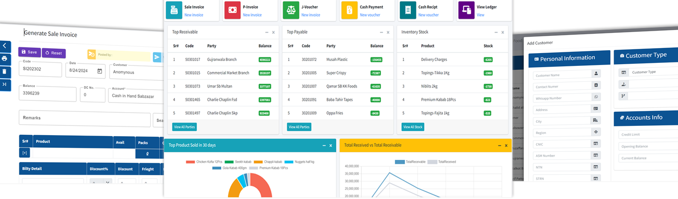
Task: Click the ID card icon beside NTN
Action: tap(596, 167)
